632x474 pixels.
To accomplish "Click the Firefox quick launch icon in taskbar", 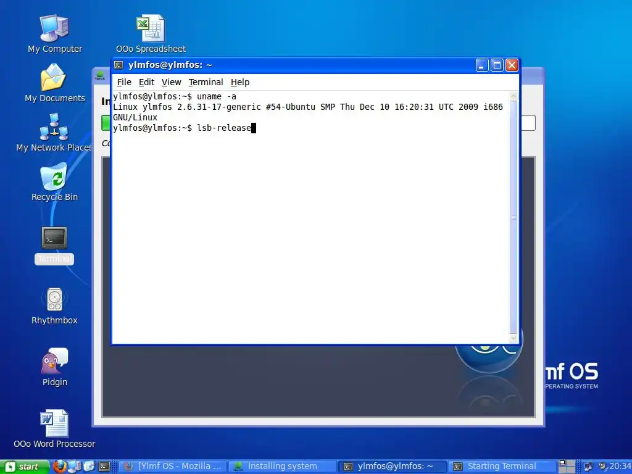I will tap(60, 467).
